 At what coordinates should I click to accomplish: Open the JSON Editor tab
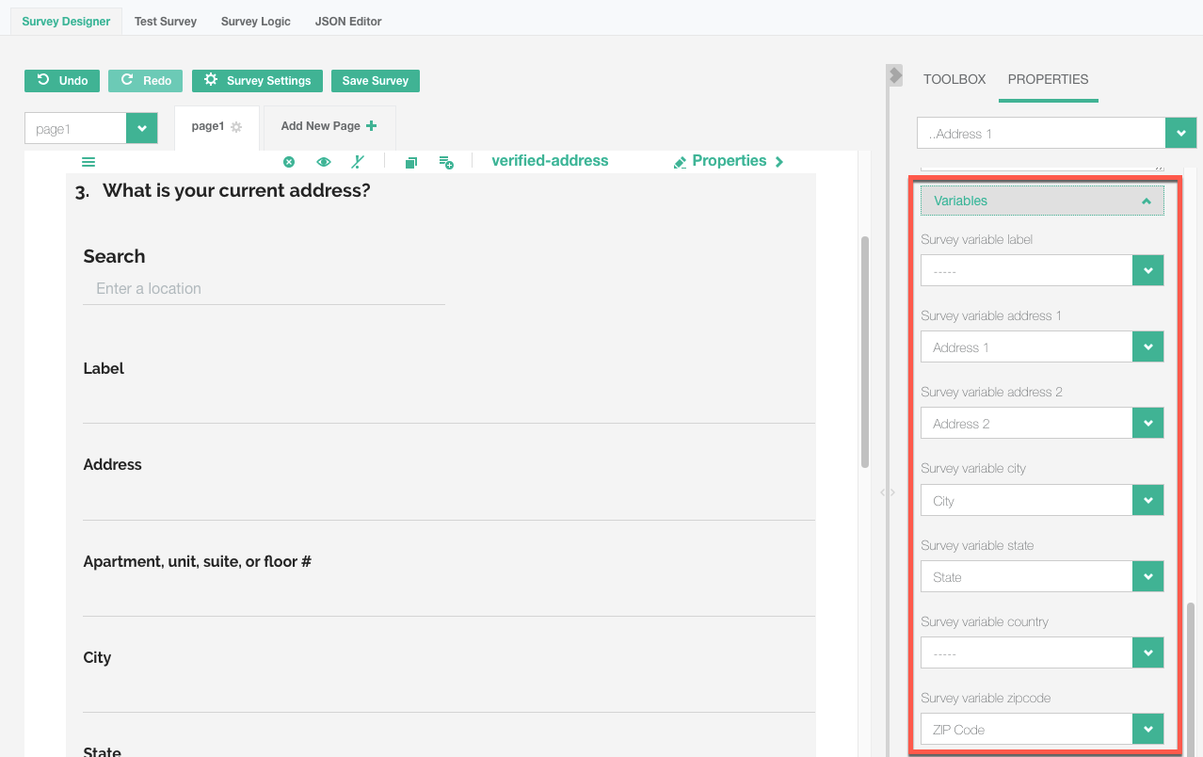pyautogui.click(x=348, y=21)
